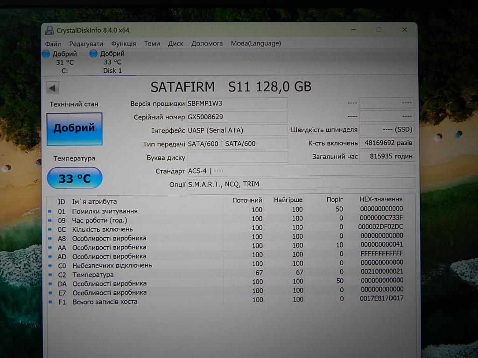Open the Редагувати menu
The image size is (478, 358).
86,44
